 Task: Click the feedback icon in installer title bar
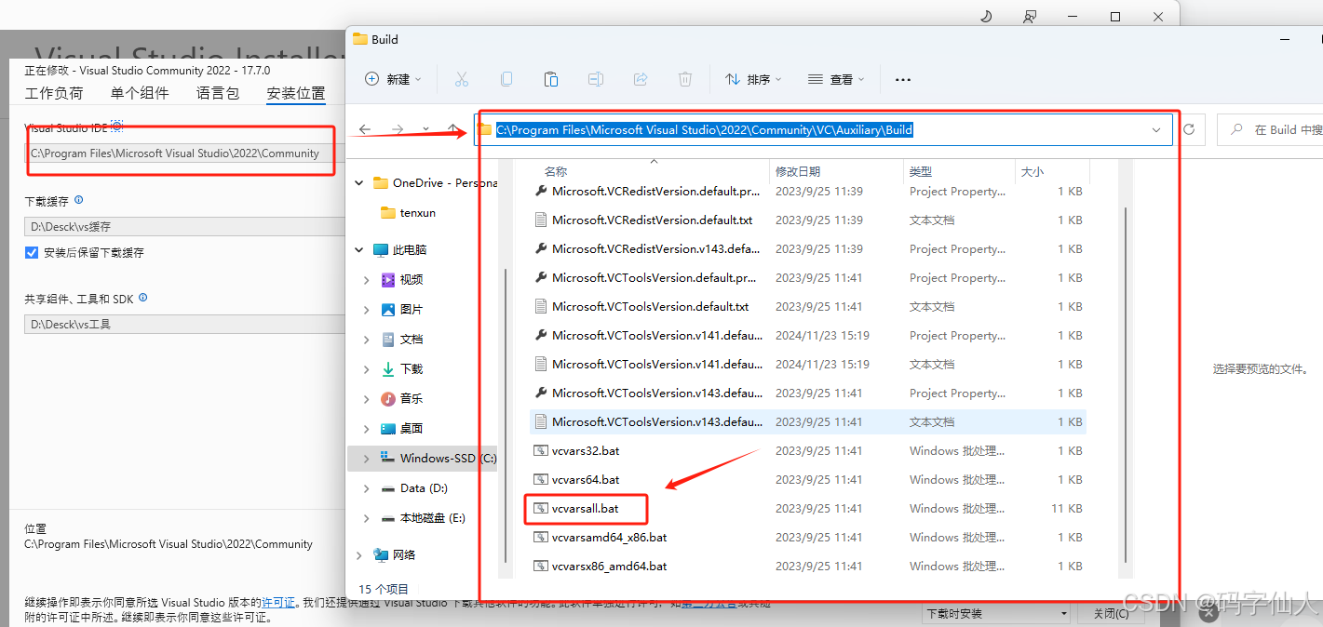(1029, 16)
